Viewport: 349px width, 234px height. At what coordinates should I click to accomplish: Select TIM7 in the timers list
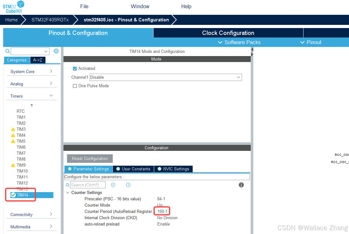[21, 153]
